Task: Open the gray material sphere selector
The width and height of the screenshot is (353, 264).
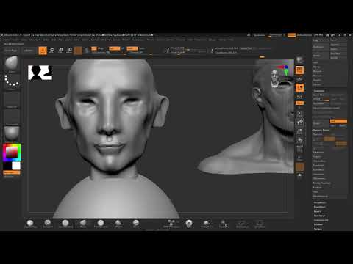Action: [12, 134]
